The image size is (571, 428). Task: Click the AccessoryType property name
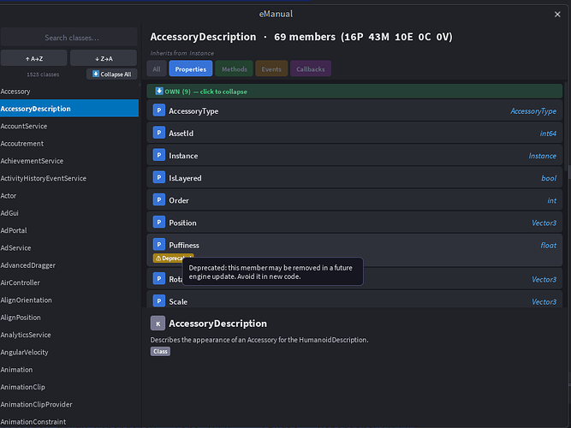tap(193, 111)
